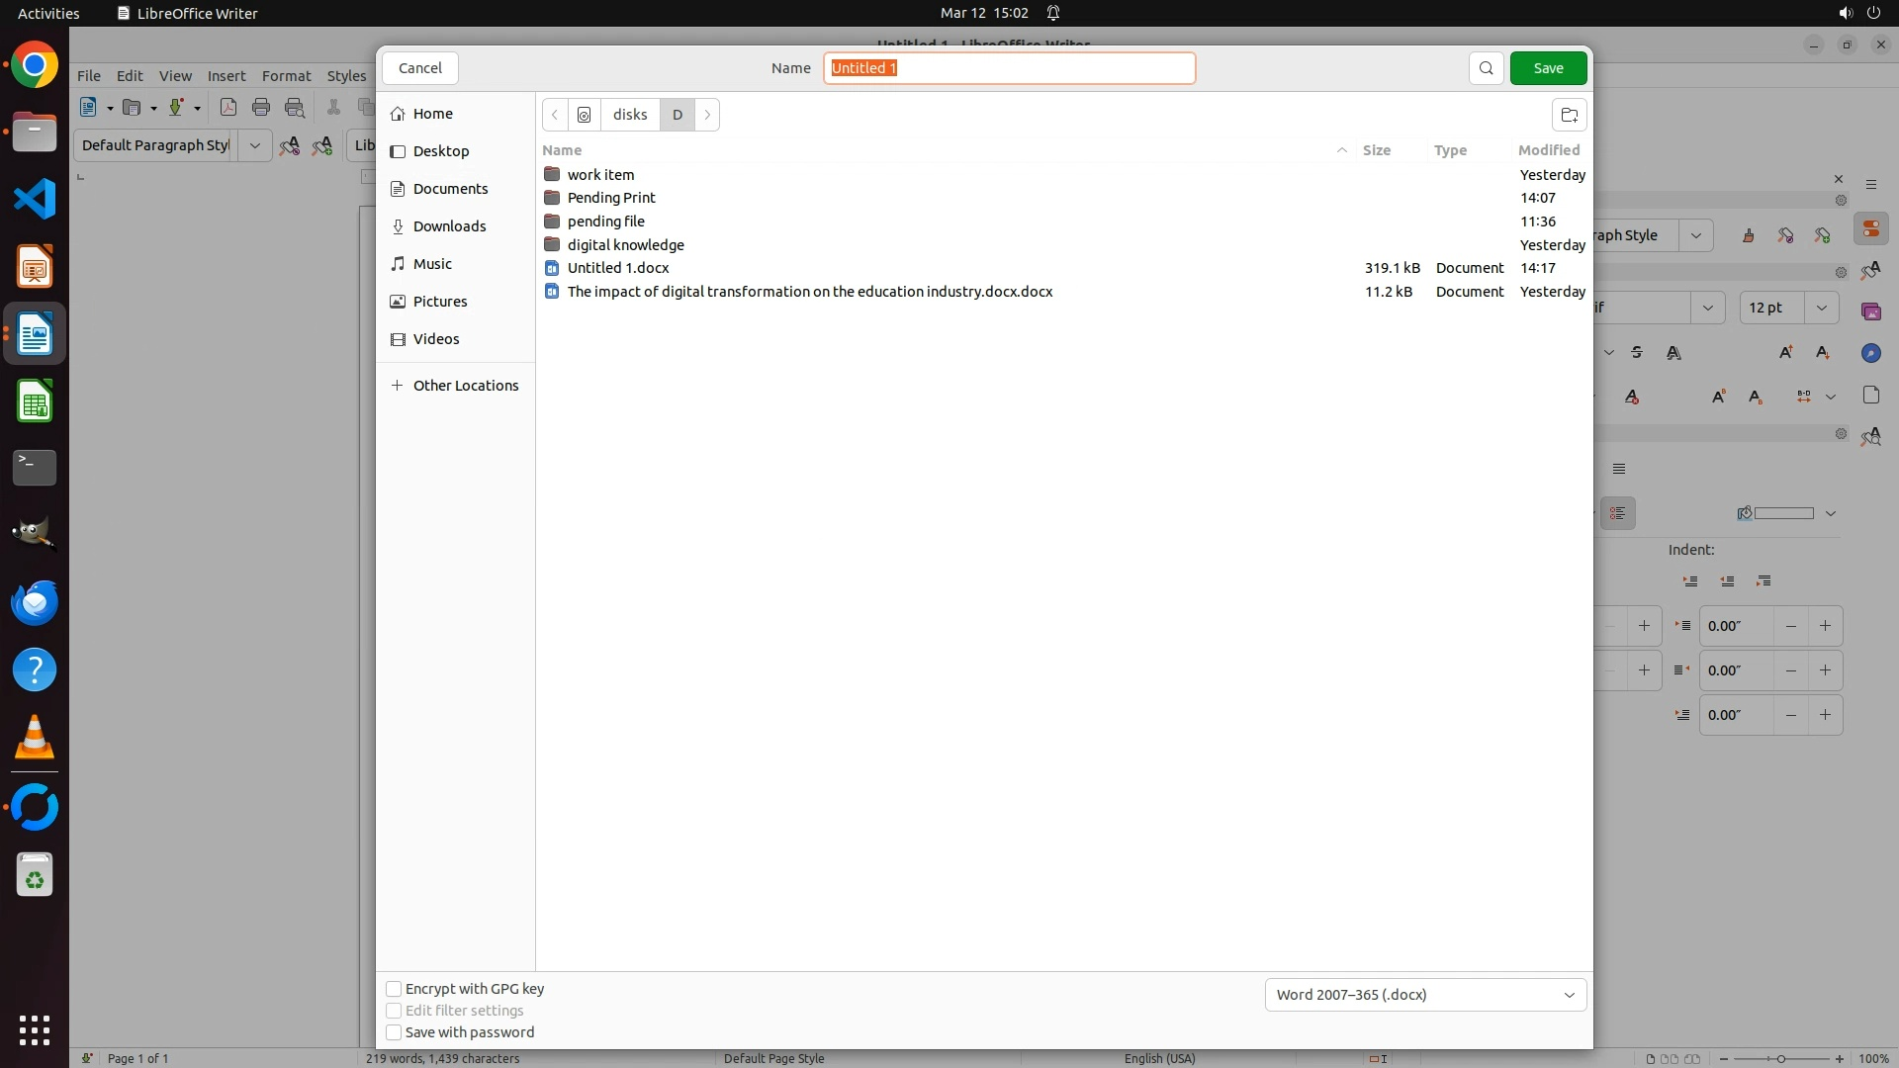Click the Export as PDF toolbar icon
This screenshot has height=1068, width=1899.
point(228,108)
